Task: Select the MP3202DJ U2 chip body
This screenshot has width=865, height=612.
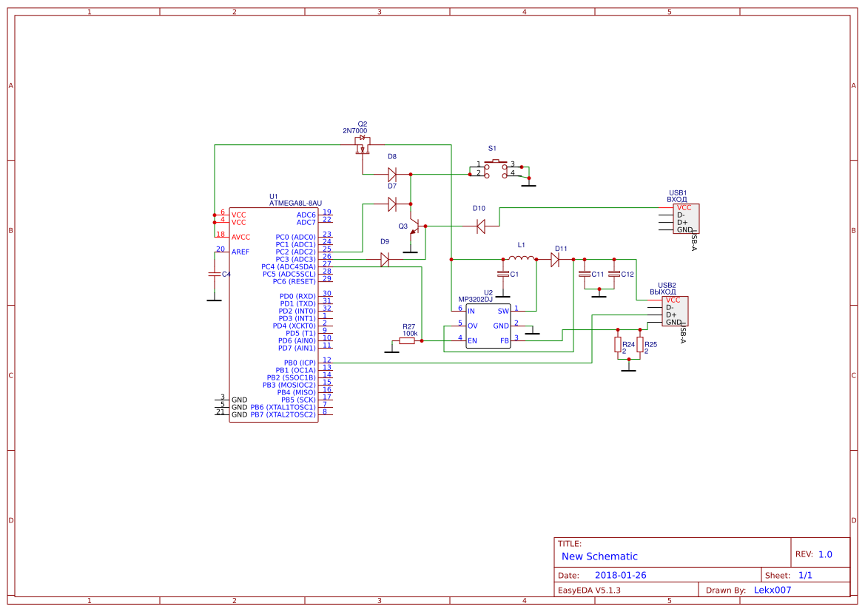Action: [488, 326]
